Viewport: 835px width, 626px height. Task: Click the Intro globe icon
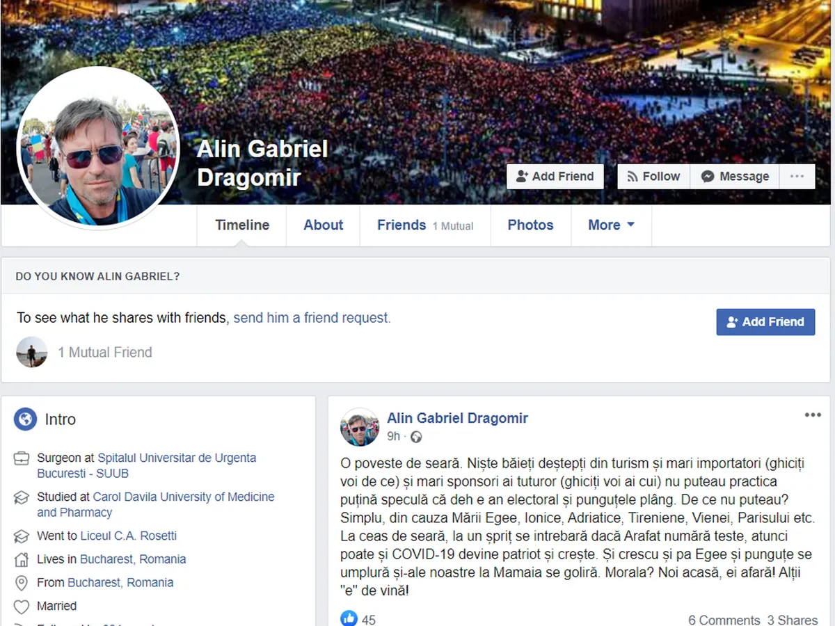[26, 419]
